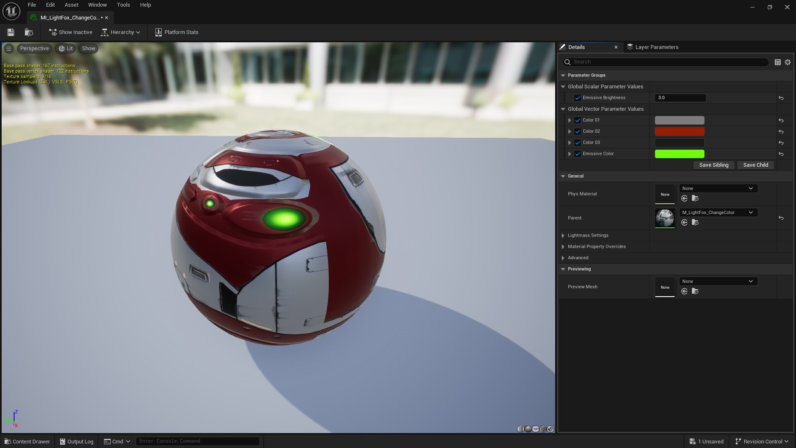This screenshot has width=796, height=448.
Task: Save the material instance asset
Action: coord(10,32)
